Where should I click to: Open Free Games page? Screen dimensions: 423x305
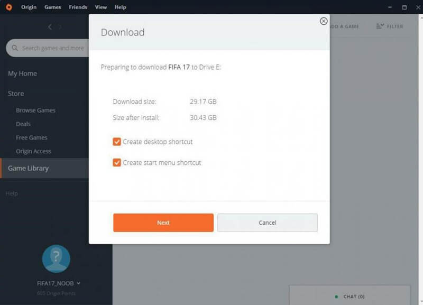point(32,137)
